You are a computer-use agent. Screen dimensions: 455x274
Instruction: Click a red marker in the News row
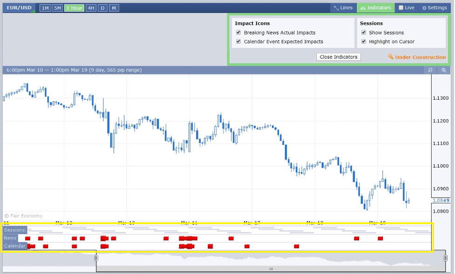coord(27,238)
